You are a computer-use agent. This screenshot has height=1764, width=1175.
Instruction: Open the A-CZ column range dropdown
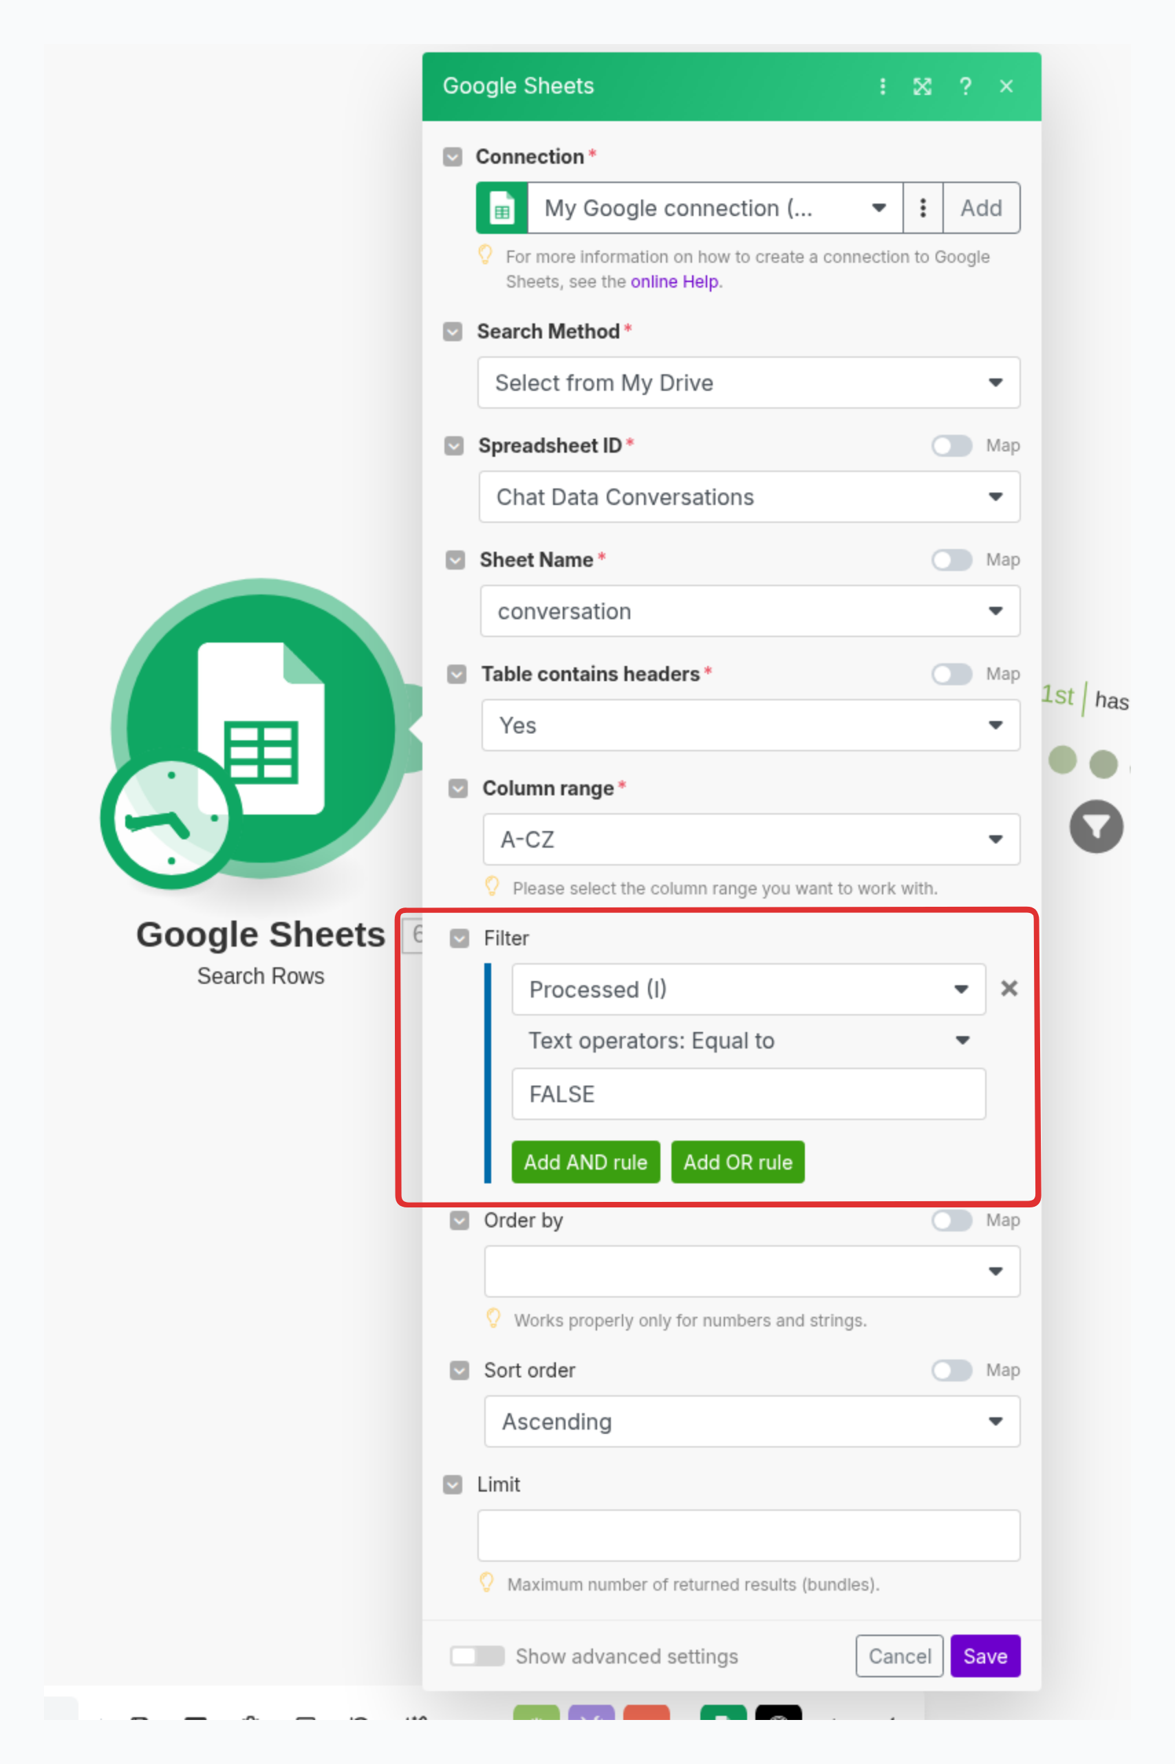click(752, 839)
